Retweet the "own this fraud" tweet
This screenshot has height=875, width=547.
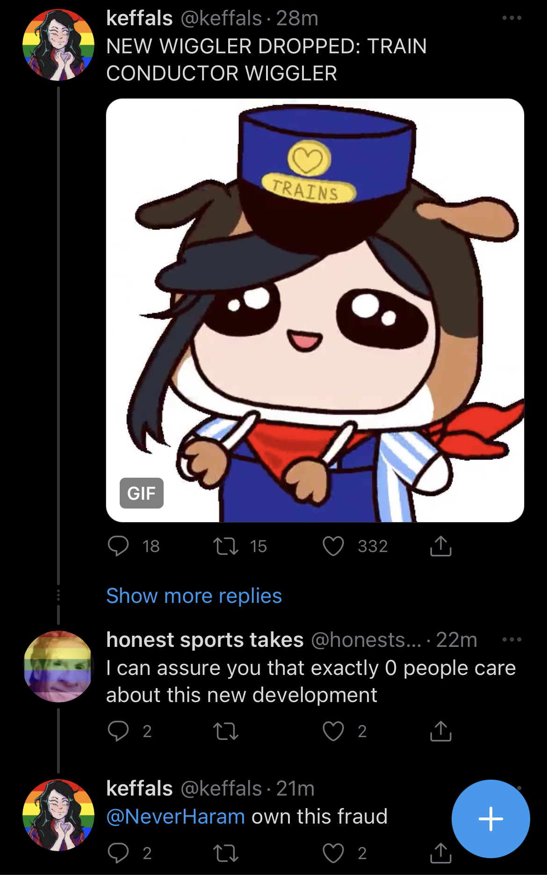(x=226, y=853)
